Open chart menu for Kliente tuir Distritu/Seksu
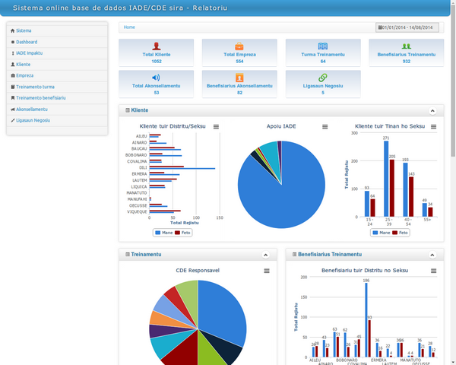 pyautogui.click(x=216, y=127)
